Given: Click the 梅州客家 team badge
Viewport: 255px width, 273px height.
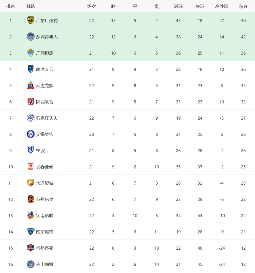Looking at the screenshot, I should coord(31,248).
